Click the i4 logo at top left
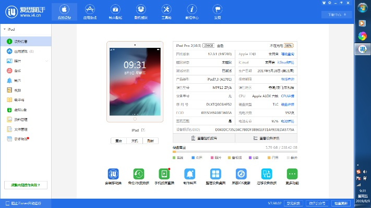This screenshot has width=371, height=208. pos(25,11)
